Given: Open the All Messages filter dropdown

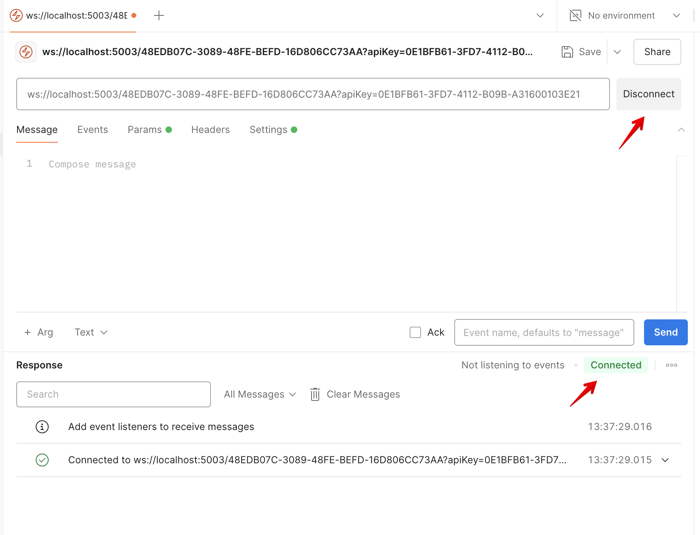Looking at the screenshot, I should (260, 394).
